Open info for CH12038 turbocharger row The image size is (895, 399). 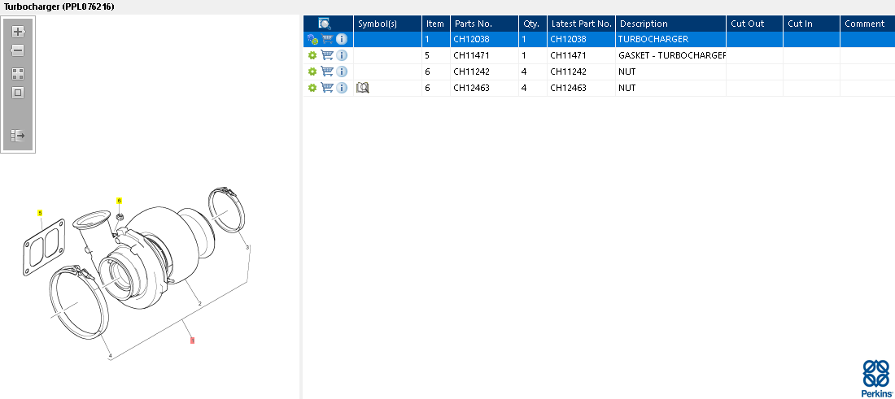click(342, 39)
